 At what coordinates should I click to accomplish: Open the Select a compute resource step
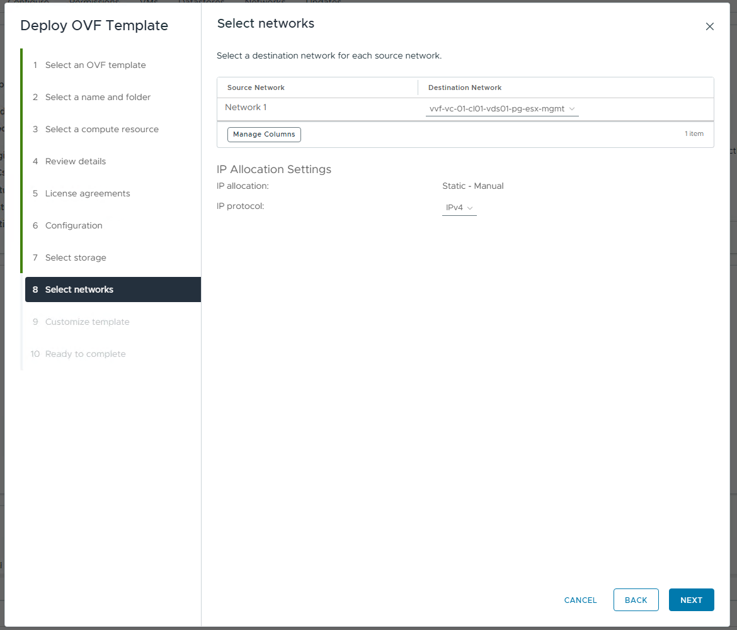[x=101, y=129]
